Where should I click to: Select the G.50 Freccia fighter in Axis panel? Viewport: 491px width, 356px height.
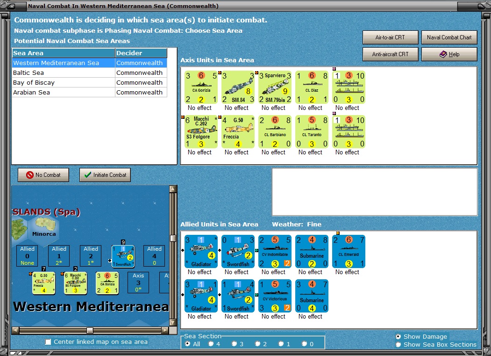coord(238,132)
